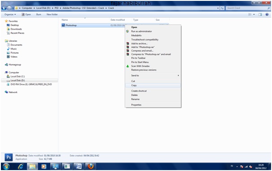Open the Music library
Image resolution: width=272 pixels, height=171 pixels.
coord(13,49)
